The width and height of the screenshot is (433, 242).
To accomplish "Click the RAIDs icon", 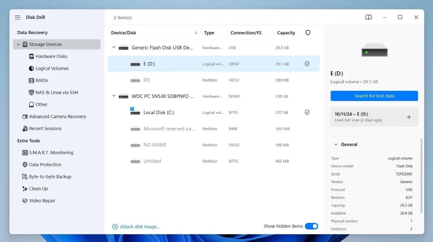I will tap(32, 80).
